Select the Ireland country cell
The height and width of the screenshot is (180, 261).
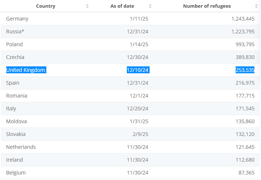point(15,160)
